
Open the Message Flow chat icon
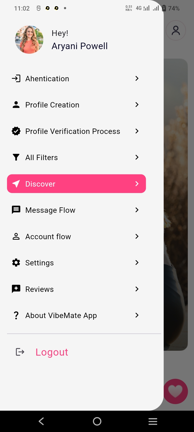click(x=16, y=210)
